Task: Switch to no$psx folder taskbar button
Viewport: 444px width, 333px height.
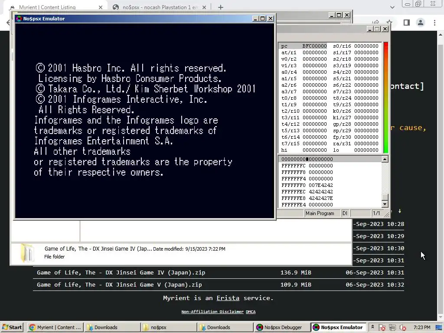Action: tap(168, 327)
